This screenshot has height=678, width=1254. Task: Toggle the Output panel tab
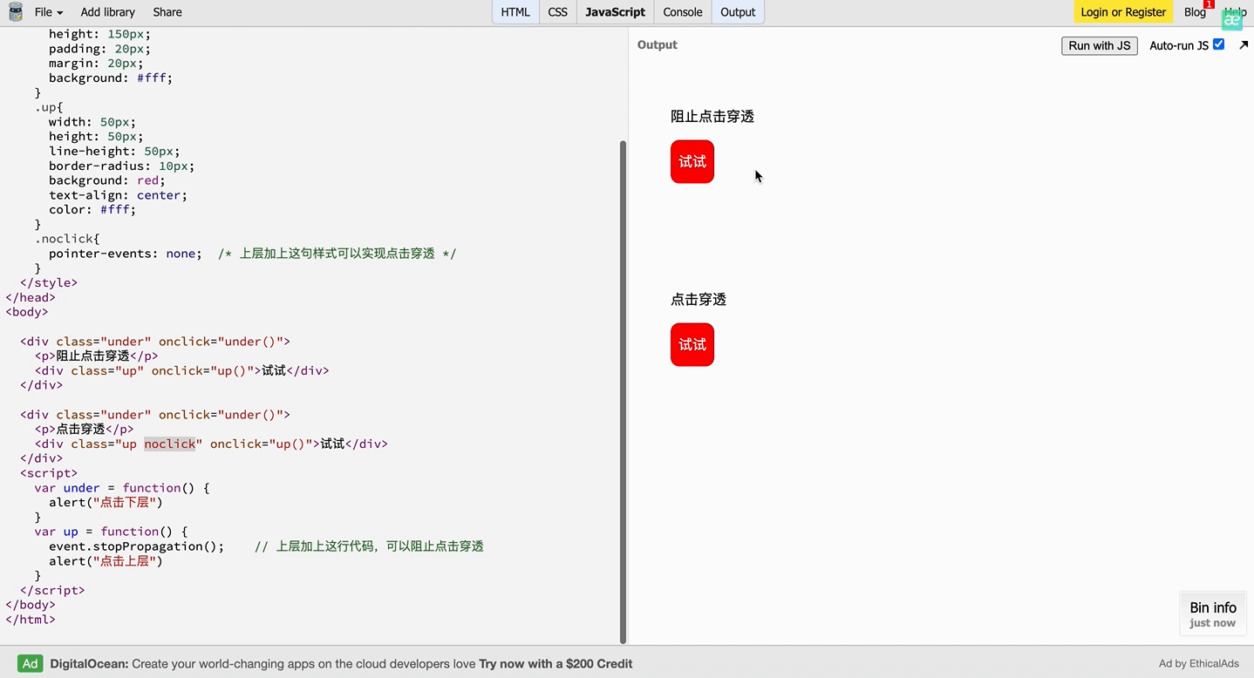point(738,12)
